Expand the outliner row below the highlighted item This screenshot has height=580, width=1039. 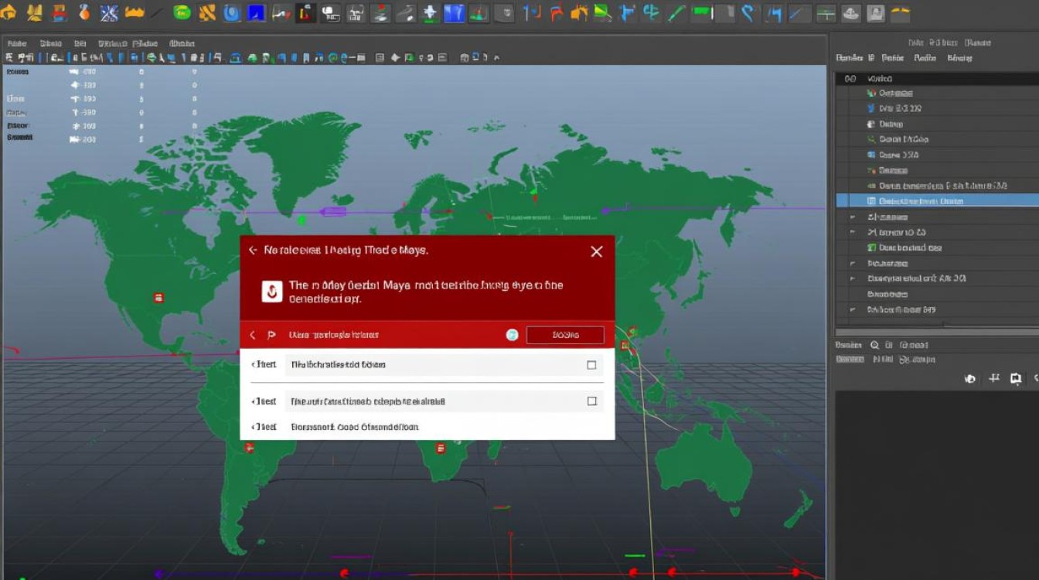pos(853,217)
